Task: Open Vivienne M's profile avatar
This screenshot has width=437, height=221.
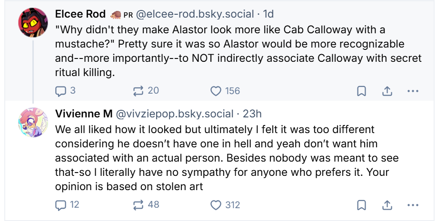Action: coord(32,123)
